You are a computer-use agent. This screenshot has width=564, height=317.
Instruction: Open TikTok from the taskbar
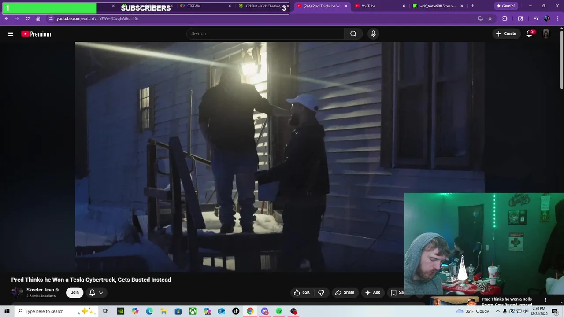[236, 311]
